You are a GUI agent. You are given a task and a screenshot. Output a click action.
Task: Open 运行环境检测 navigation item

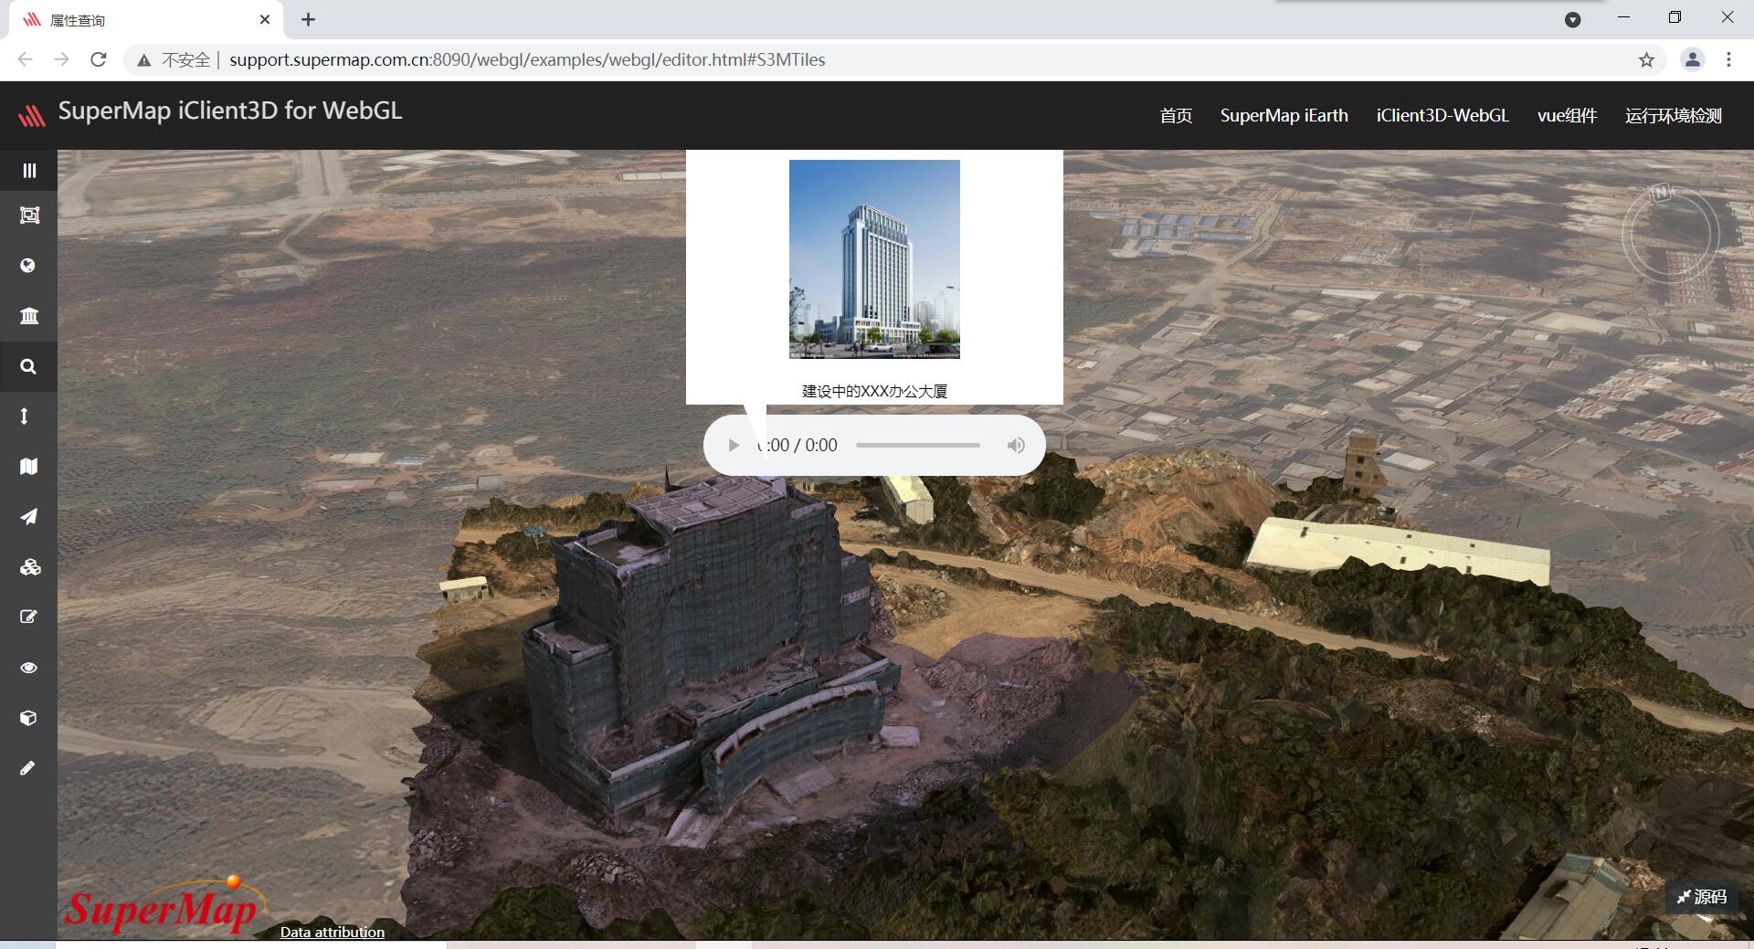click(x=1674, y=116)
